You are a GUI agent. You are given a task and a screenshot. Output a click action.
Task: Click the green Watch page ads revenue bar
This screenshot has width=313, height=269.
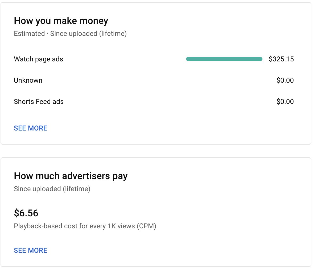click(224, 59)
